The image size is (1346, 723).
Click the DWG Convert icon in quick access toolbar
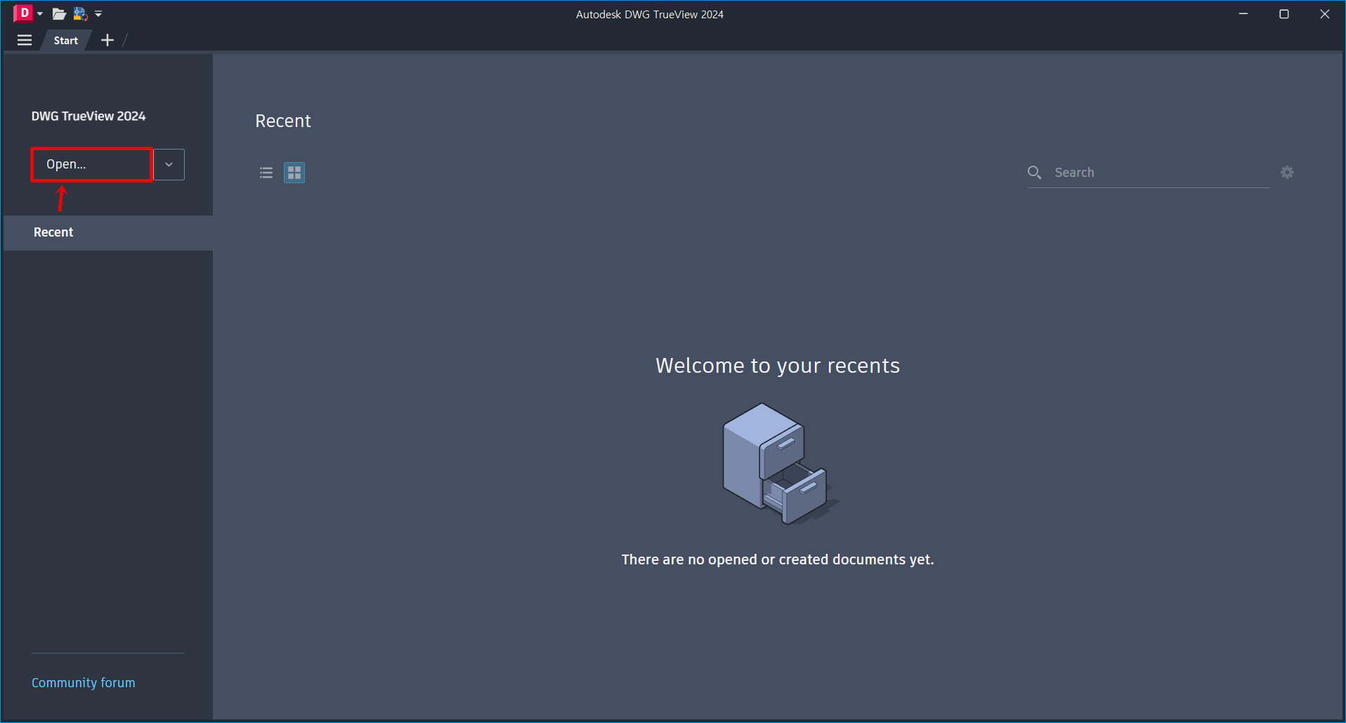click(x=80, y=14)
